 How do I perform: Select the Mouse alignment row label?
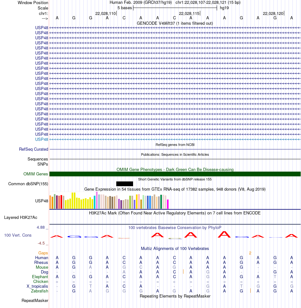pyautogui.click(x=42, y=267)
